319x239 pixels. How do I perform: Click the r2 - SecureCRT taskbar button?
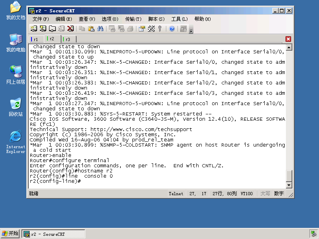point(53,234)
